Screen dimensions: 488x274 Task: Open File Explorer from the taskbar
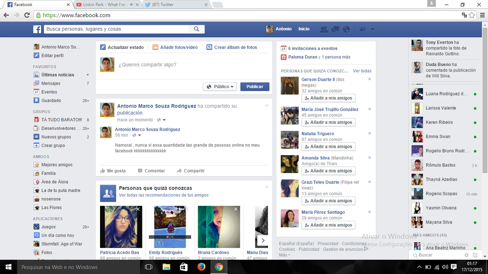166,267
